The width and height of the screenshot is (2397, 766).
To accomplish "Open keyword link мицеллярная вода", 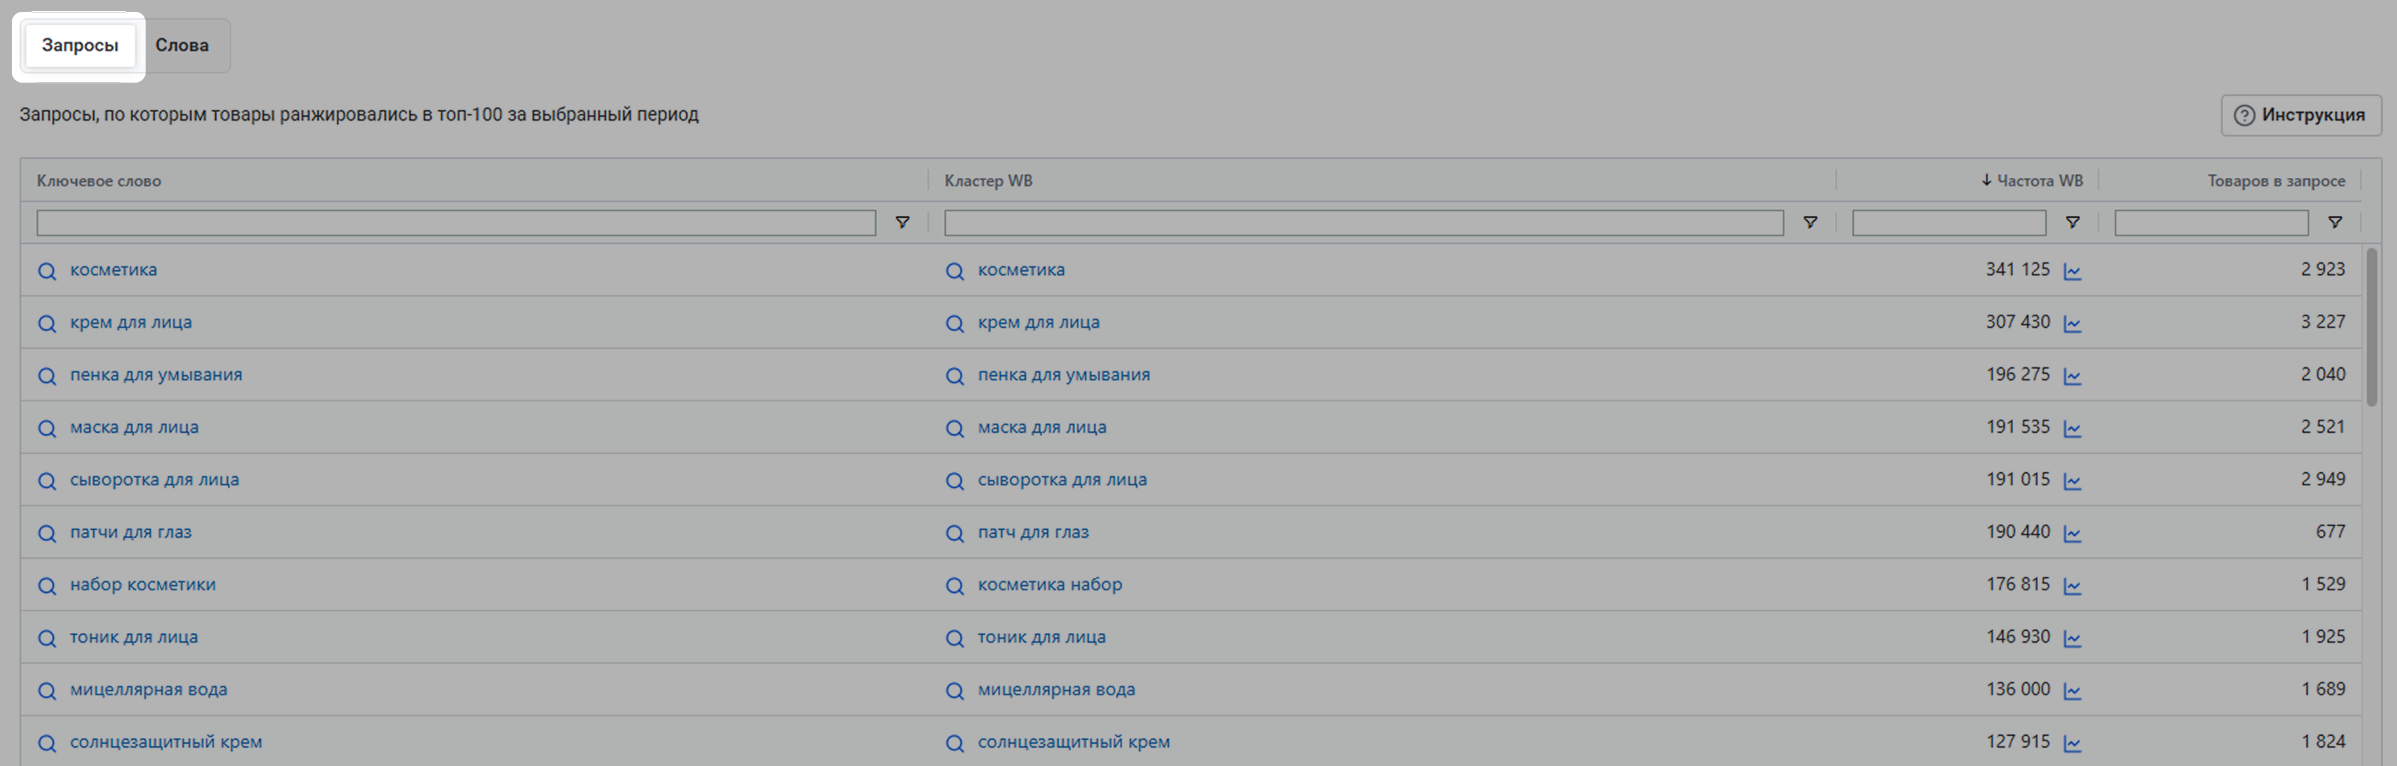I will (x=149, y=690).
